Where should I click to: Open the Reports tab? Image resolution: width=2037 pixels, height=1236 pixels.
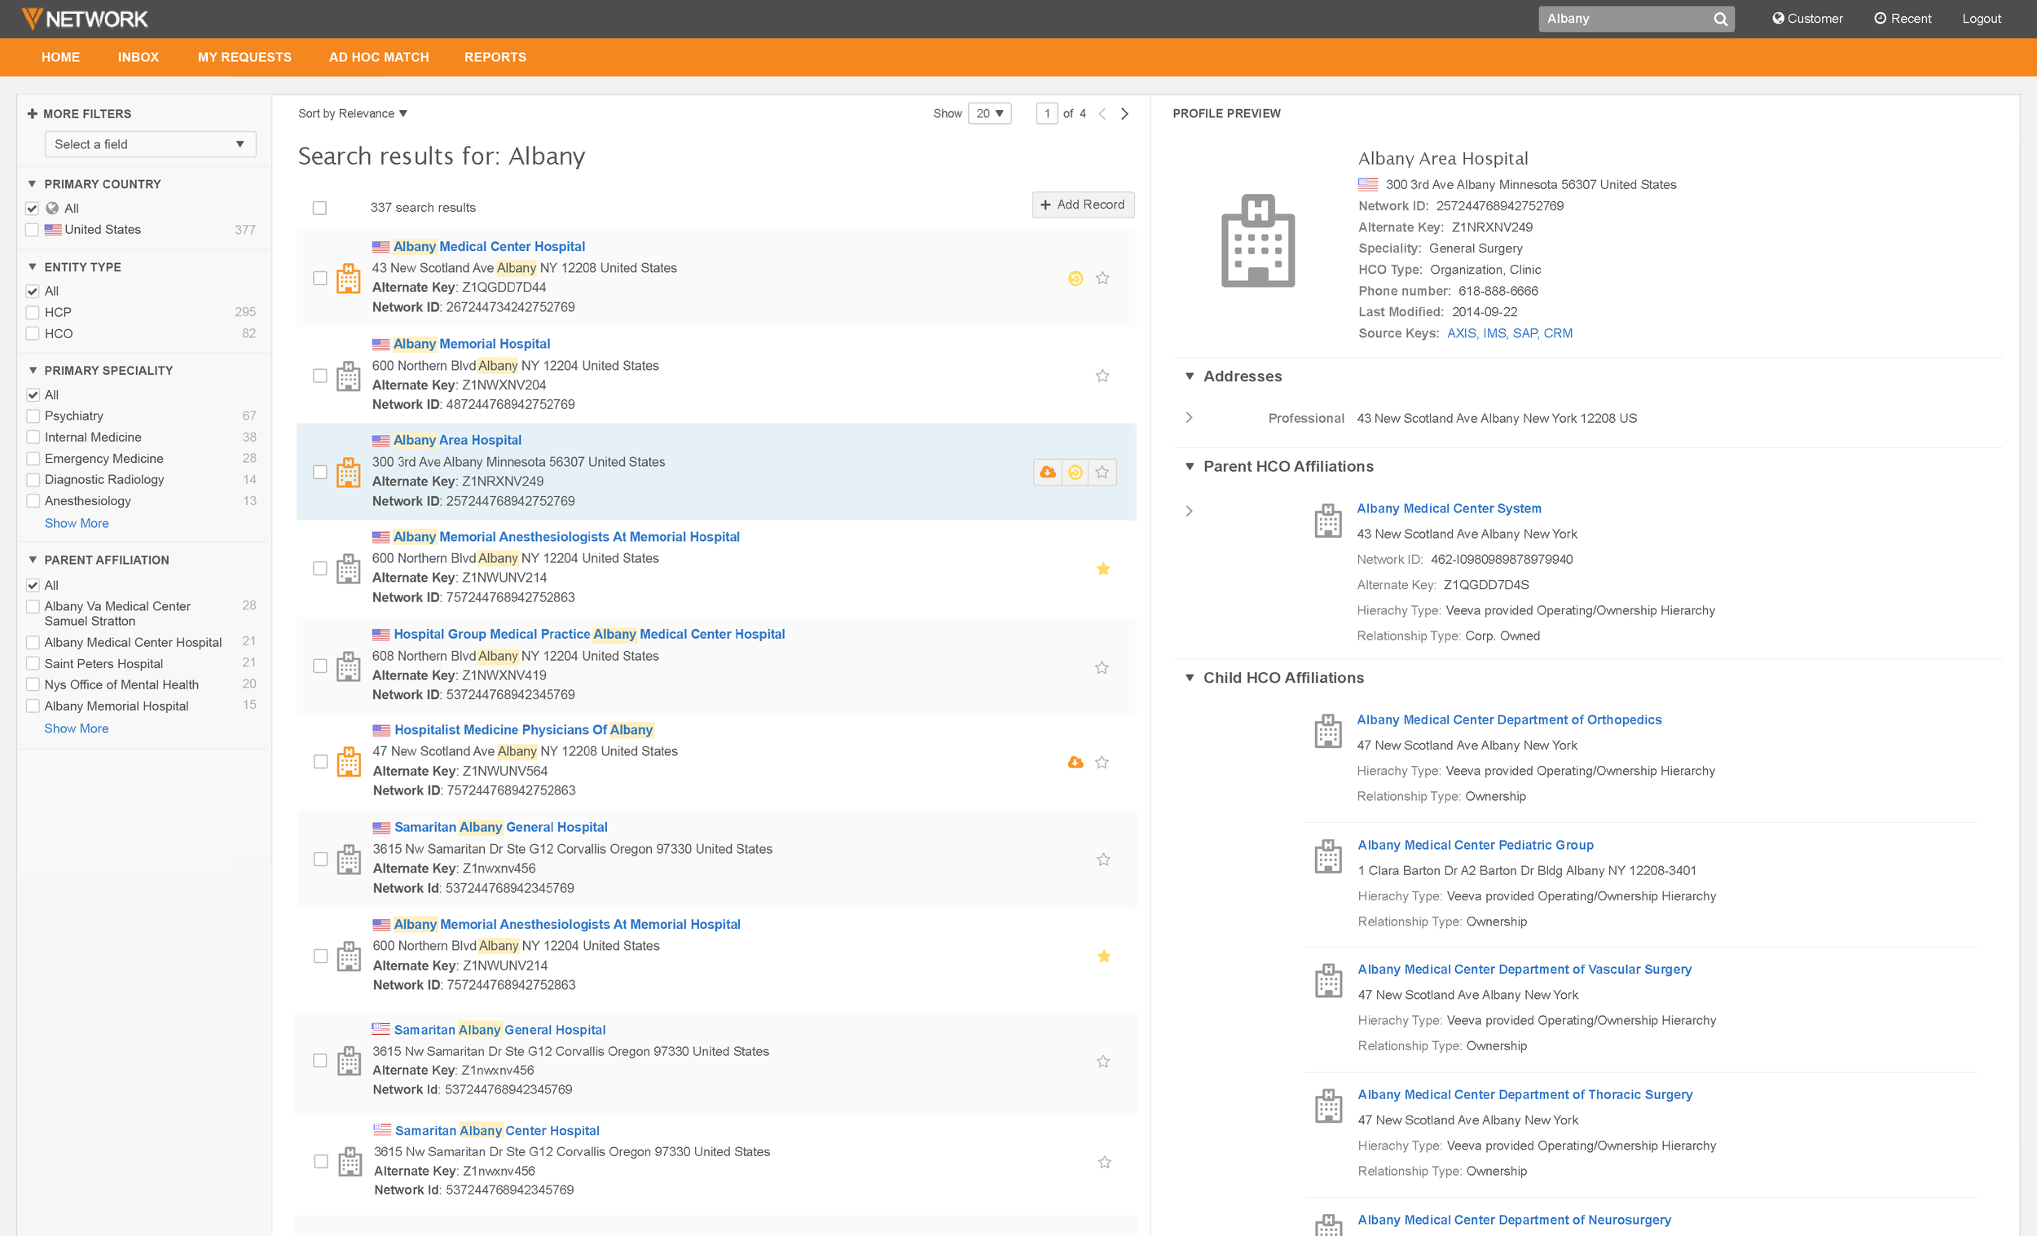(x=495, y=57)
